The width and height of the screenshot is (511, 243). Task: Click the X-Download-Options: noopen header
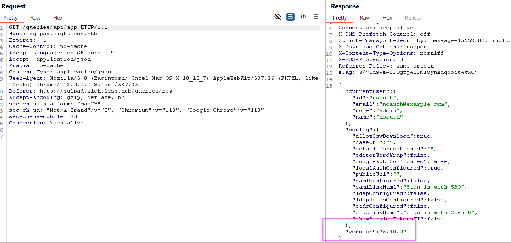383,47
